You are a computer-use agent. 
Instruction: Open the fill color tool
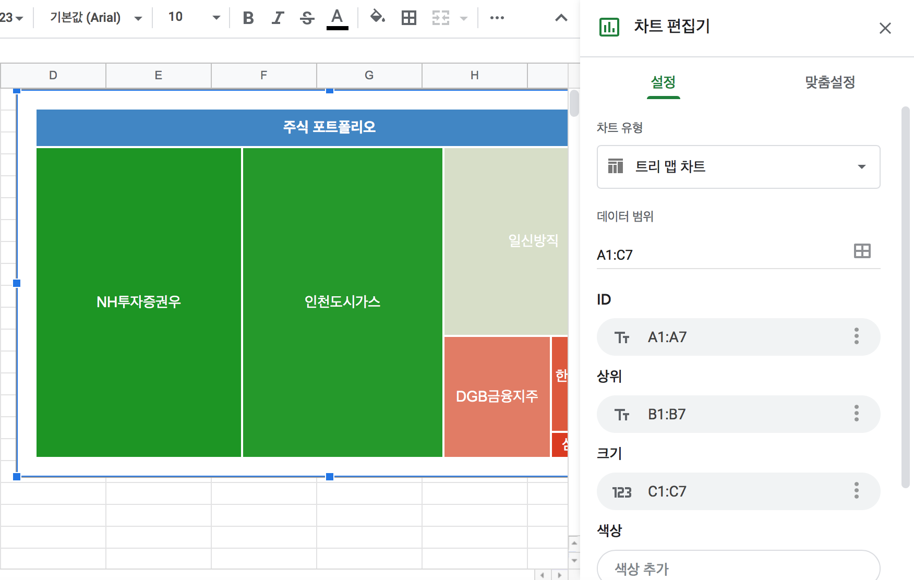(377, 18)
